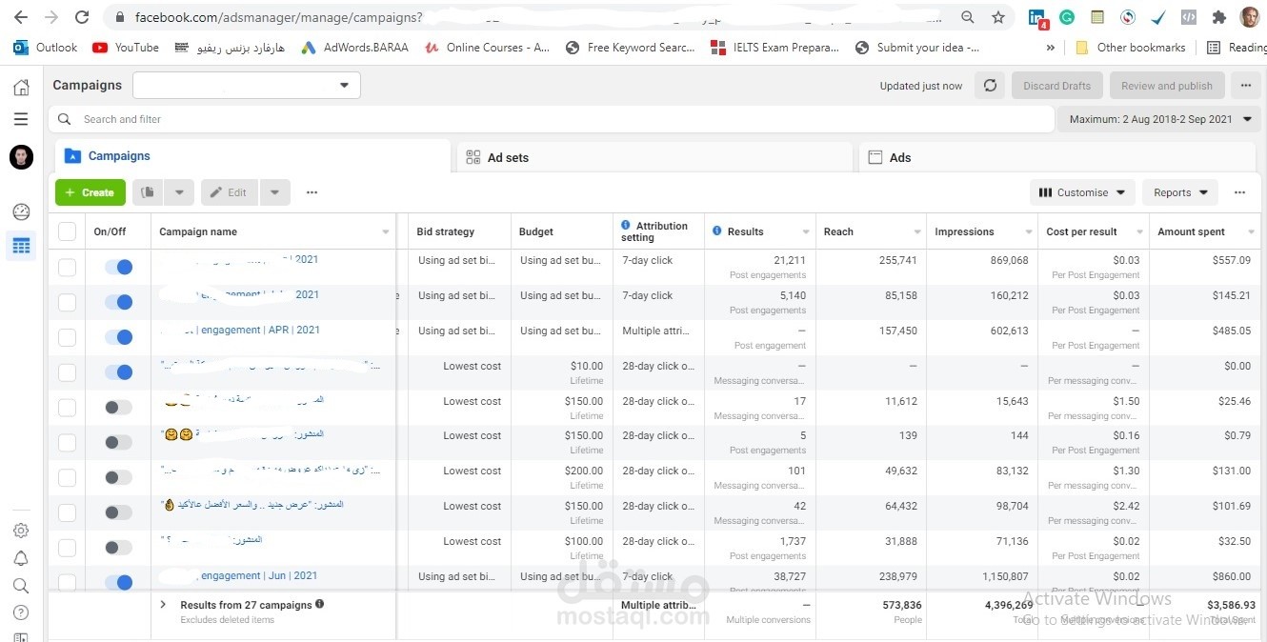
Task: Click the Discard Drafts button
Action: pos(1056,86)
